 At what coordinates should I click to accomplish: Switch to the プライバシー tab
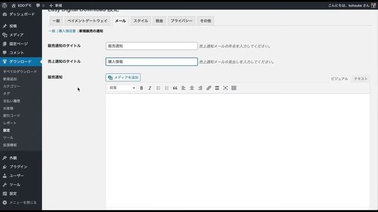(181, 21)
